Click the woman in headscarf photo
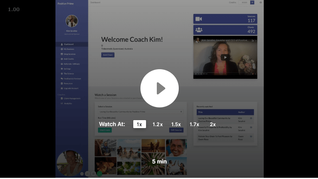 click(105, 148)
